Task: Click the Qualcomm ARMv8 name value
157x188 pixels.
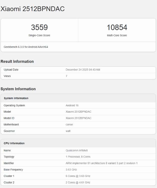Action: pyautogui.click(x=77, y=151)
